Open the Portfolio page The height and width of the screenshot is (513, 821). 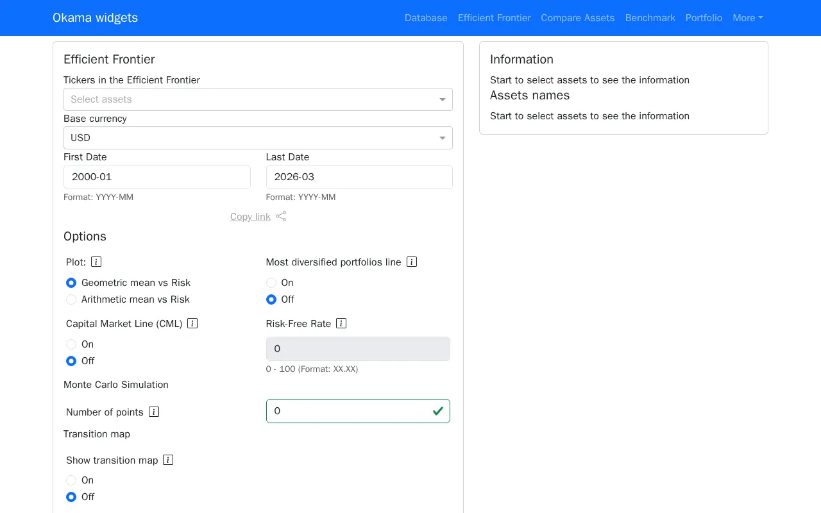click(x=704, y=18)
